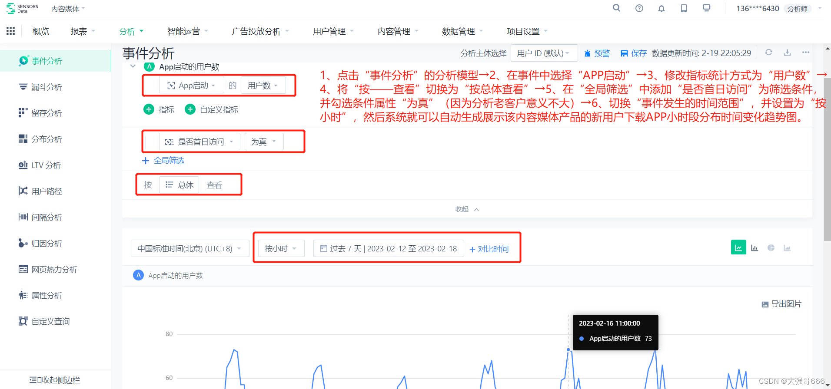Open the 按小时 granularity dropdown
The width and height of the screenshot is (831, 389).
click(x=281, y=248)
